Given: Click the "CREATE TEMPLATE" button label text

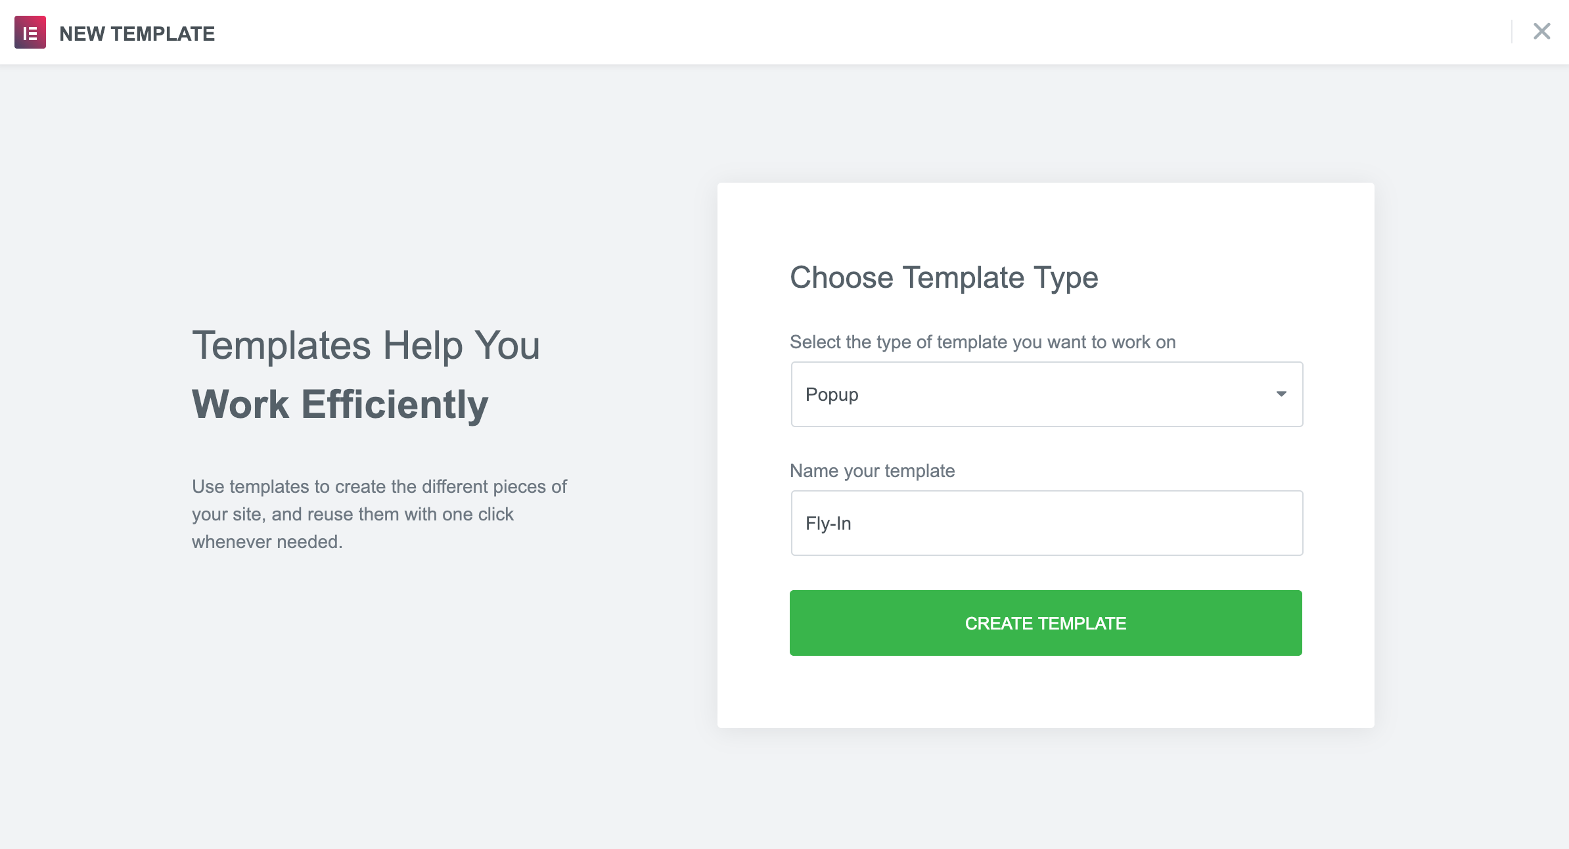Looking at the screenshot, I should point(1045,623).
